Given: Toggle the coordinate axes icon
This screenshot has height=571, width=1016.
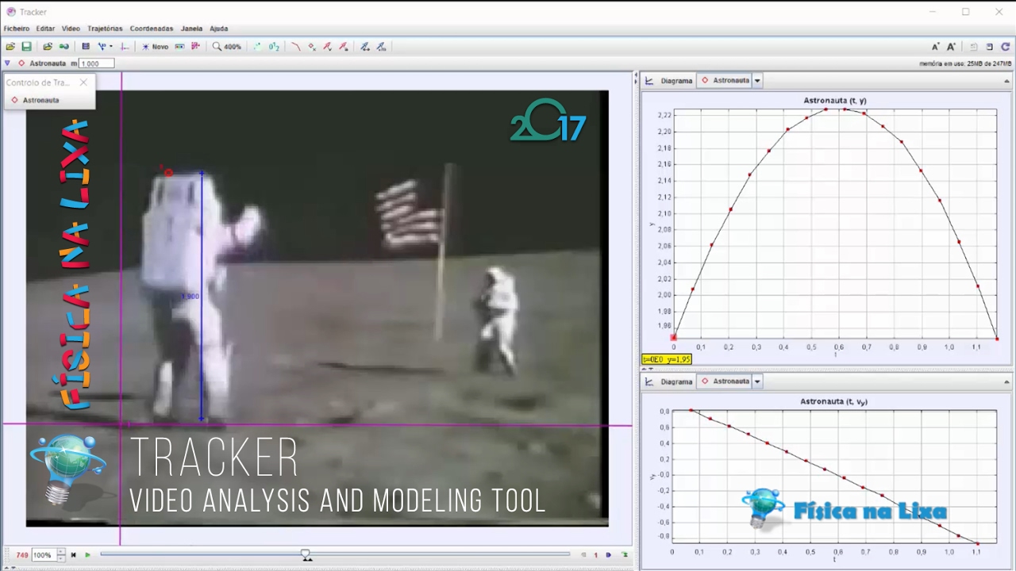Looking at the screenshot, I should click(124, 47).
